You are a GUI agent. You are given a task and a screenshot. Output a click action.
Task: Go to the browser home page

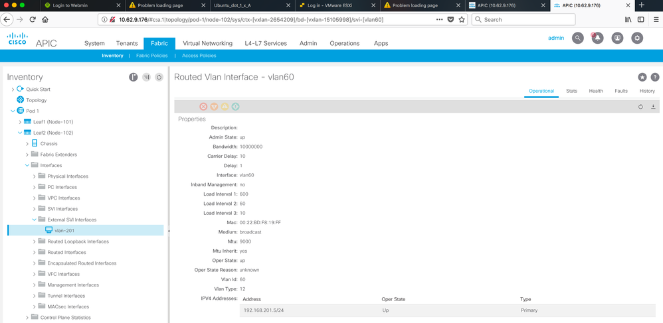(x=45, y=19)
